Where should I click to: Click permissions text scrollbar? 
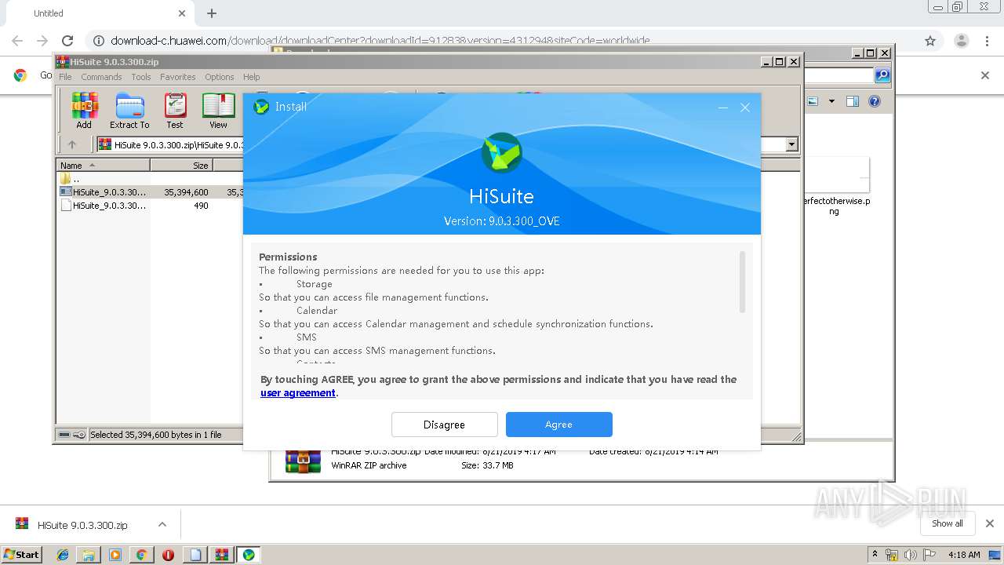click(x=742, y=282)
